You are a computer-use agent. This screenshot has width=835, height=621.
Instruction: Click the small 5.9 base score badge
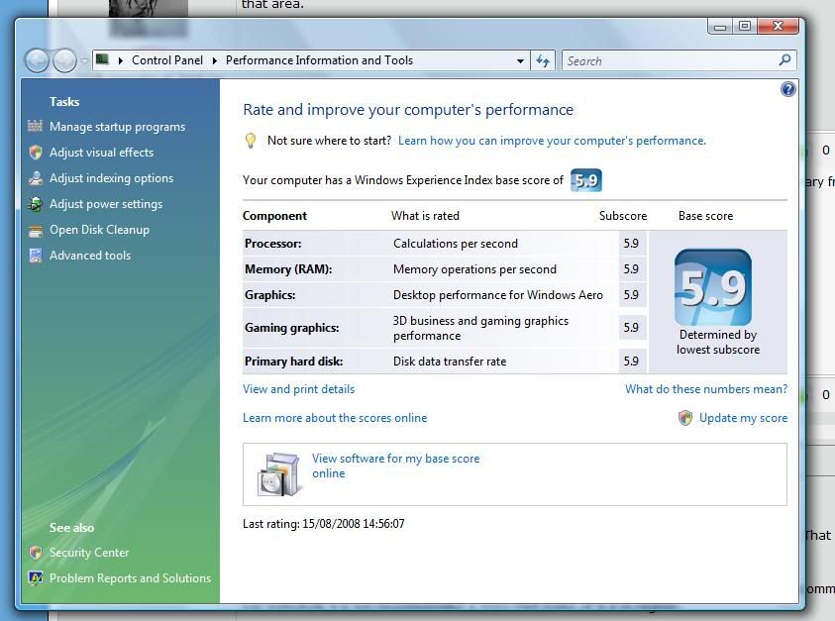(x=585, y=180)
